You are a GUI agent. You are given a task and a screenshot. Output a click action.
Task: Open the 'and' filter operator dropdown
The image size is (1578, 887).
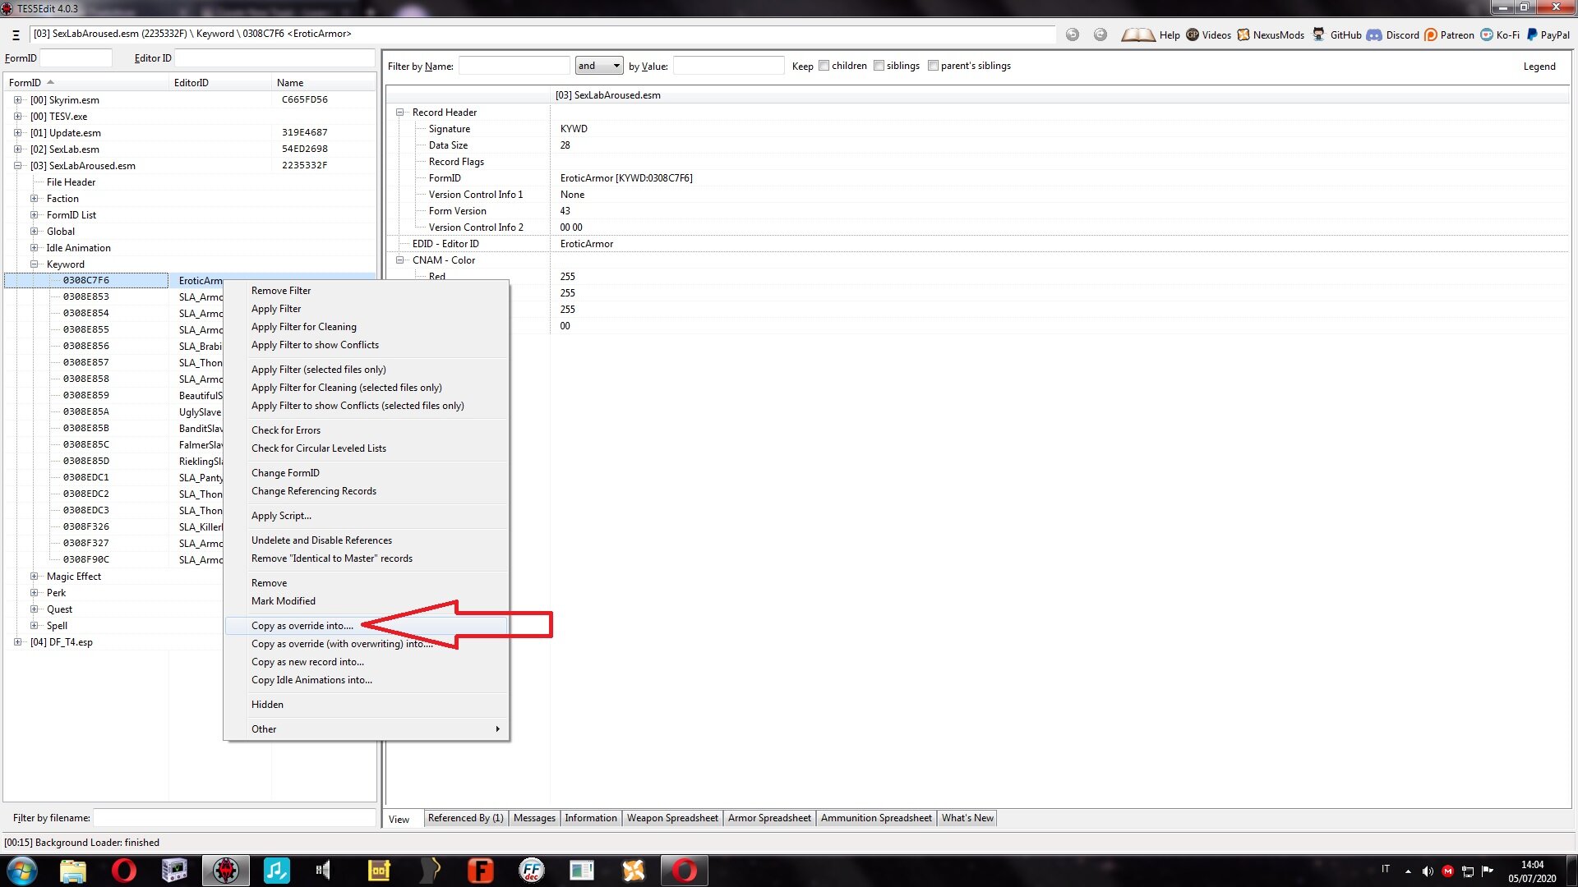(599, 66)
